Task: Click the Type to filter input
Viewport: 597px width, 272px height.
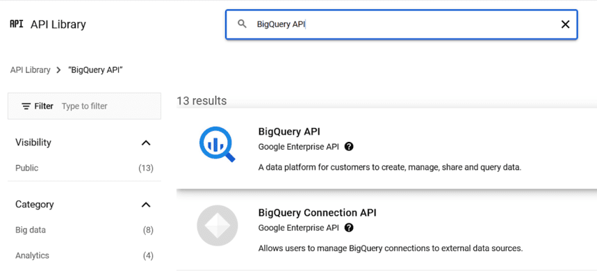Action: (85, 106)
